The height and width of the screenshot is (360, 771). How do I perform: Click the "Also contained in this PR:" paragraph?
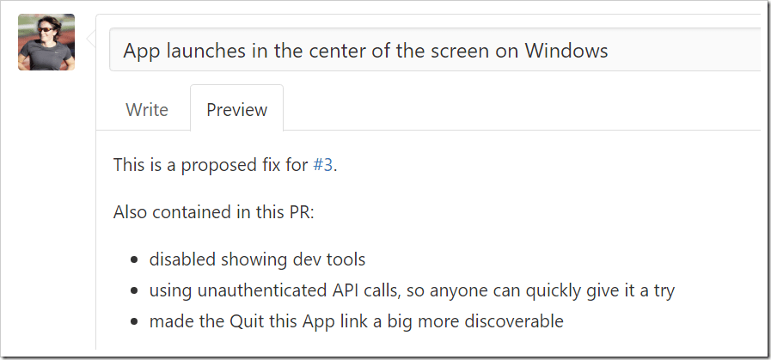pos(214,211)
